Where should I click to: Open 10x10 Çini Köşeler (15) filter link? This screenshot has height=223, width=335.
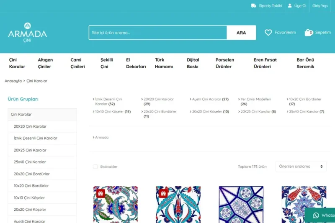[x=113, y=111]
